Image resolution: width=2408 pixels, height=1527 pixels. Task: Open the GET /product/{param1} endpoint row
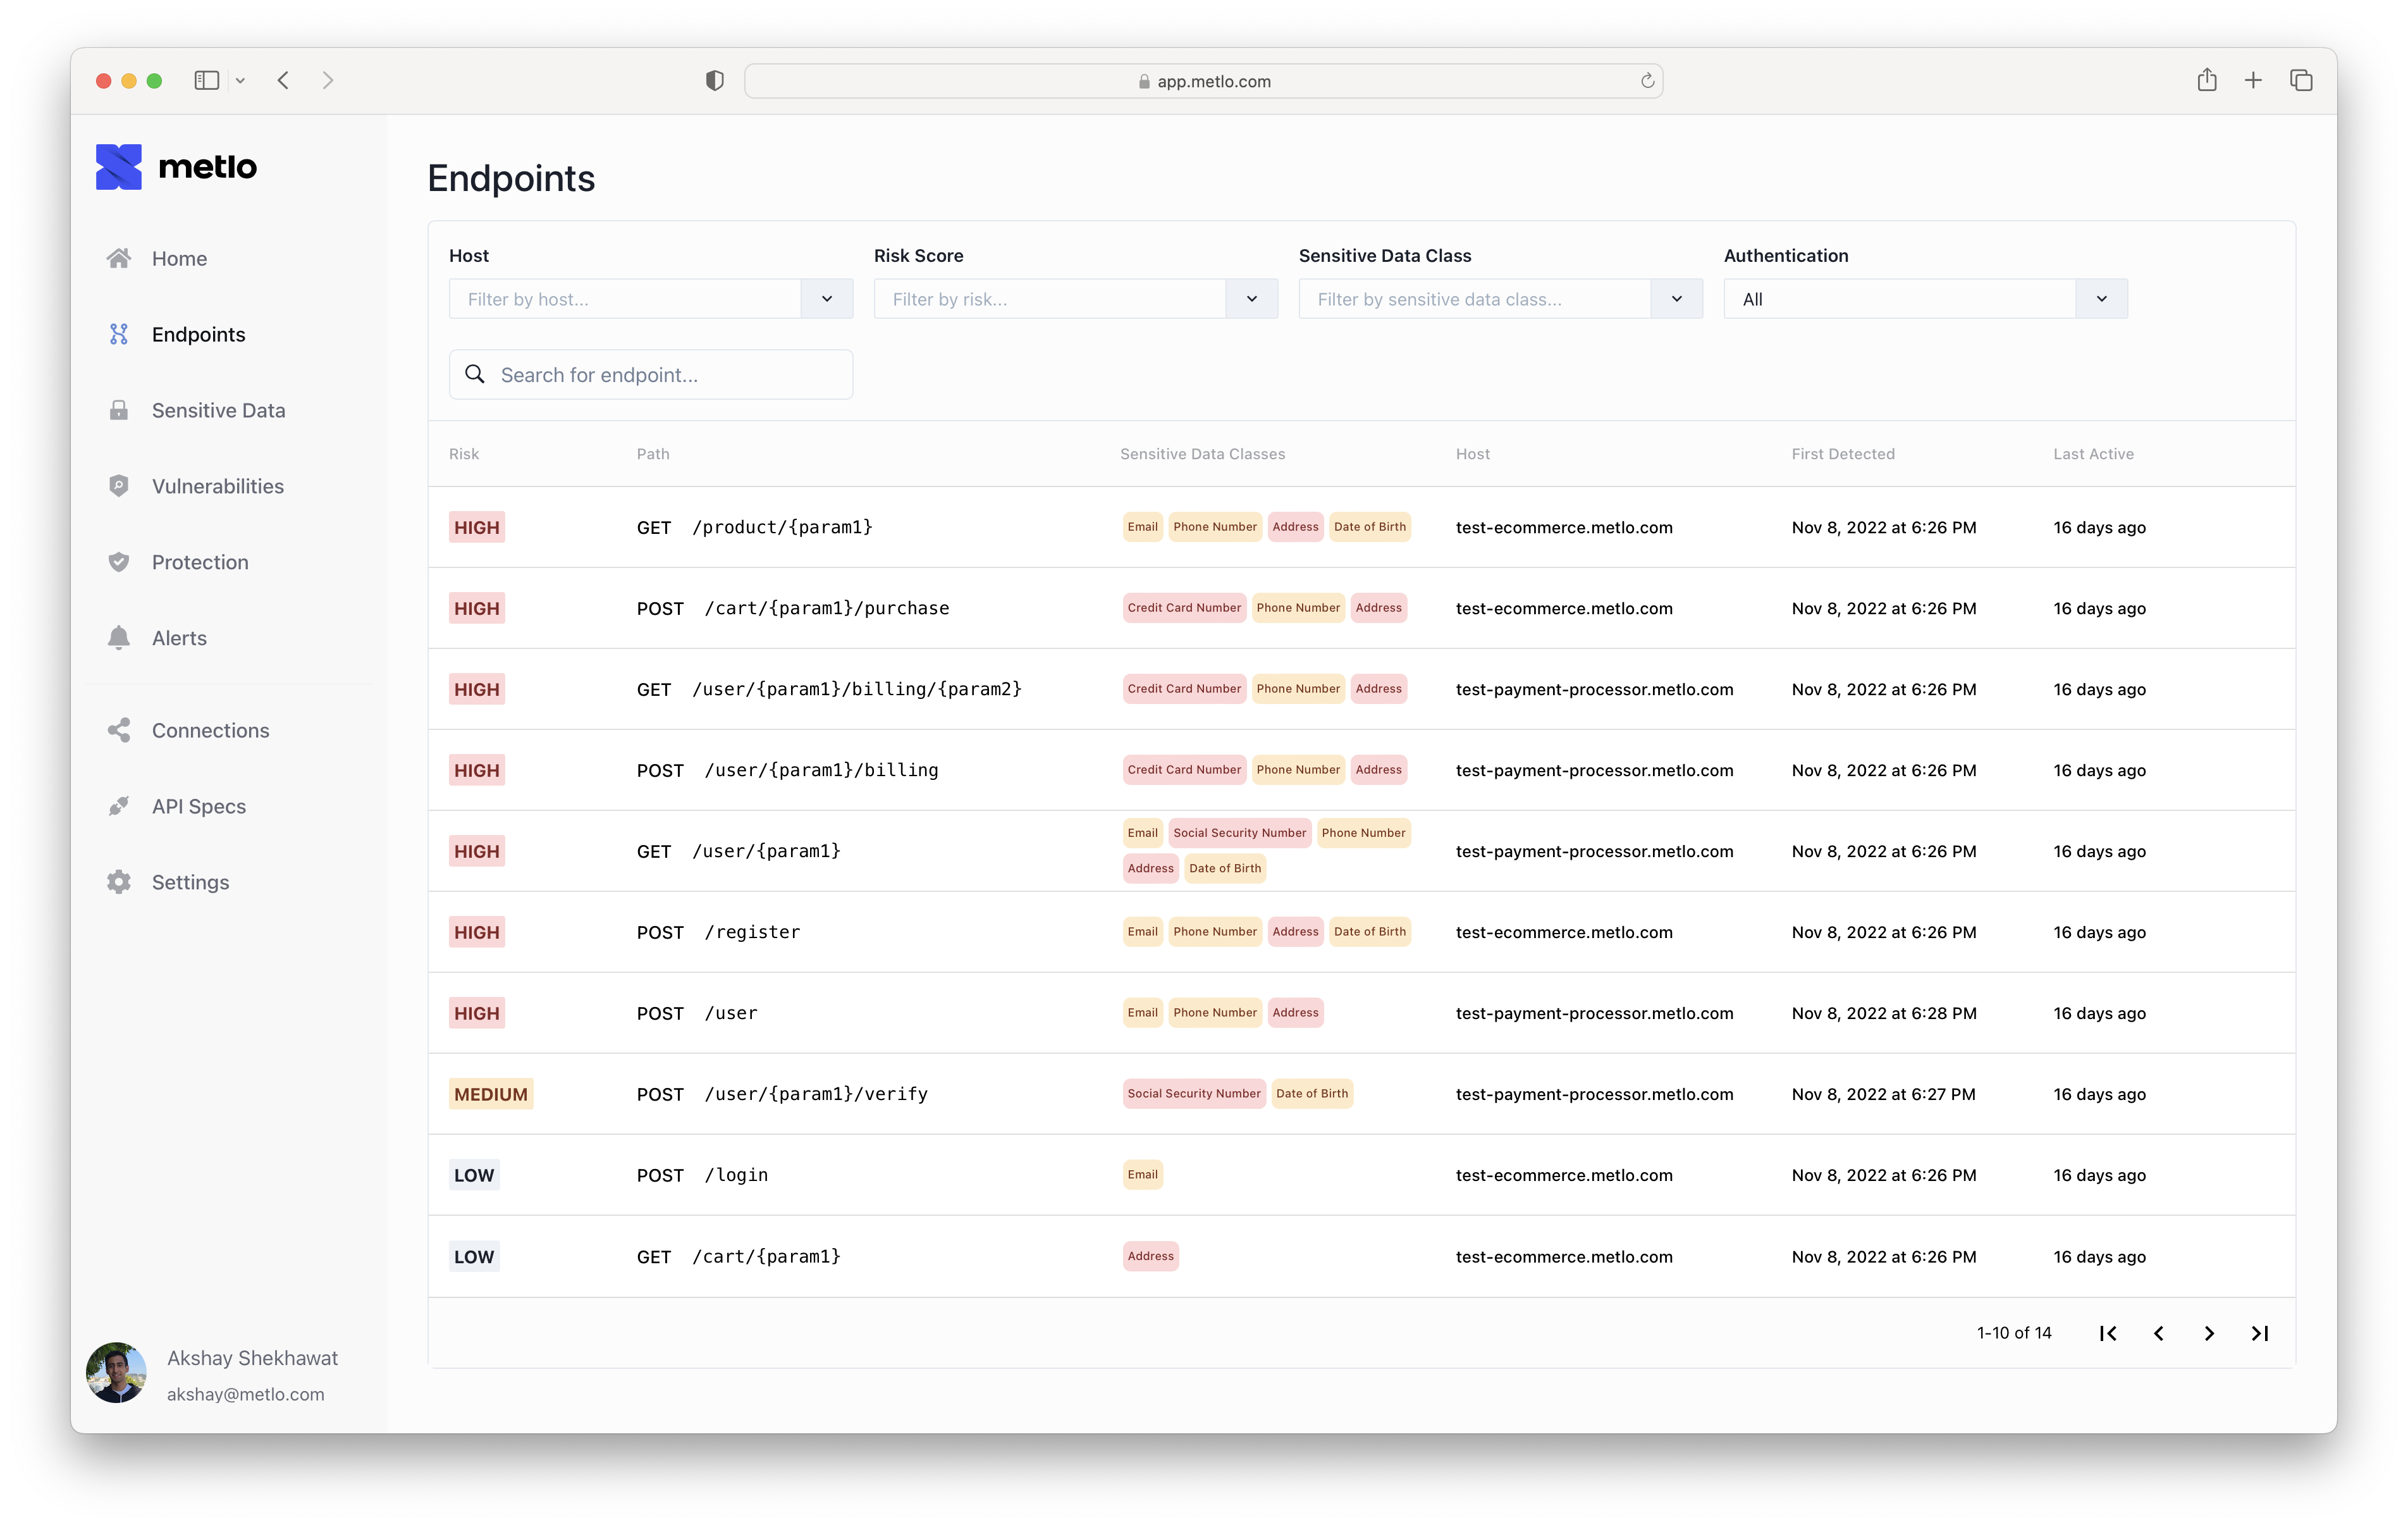[782, 528]
